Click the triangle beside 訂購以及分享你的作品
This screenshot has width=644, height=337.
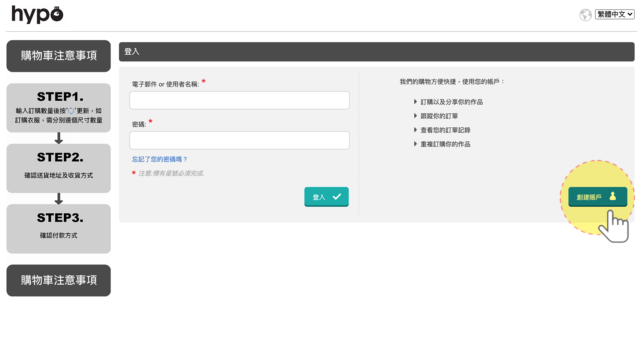coord(415,102)
